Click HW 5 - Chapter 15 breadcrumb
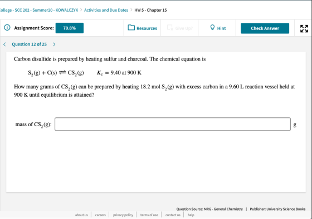 click(150, 10)
